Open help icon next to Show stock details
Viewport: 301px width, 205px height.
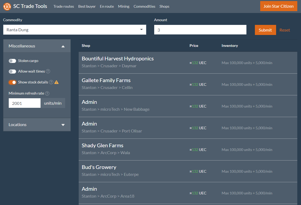tap(51, 82)
